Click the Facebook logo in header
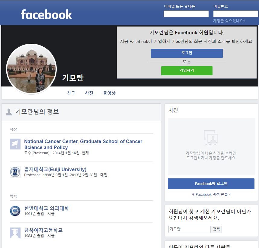The height and width of the screenshot is (248, 259). pyautogui.click(x=46, y=14)
